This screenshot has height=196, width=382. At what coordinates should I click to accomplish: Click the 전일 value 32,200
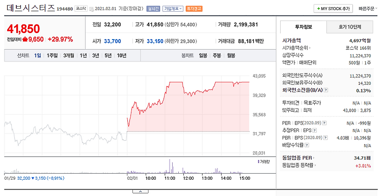pyautogui.click(x=113, y=24)
